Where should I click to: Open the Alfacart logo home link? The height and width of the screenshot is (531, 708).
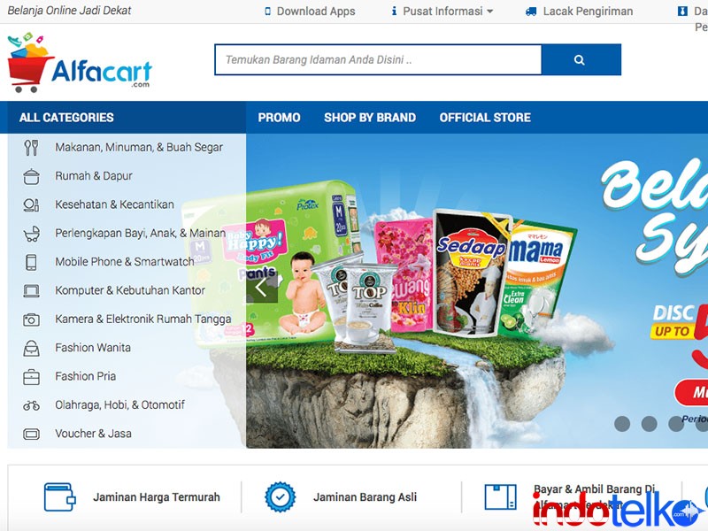tap(80, 62)
